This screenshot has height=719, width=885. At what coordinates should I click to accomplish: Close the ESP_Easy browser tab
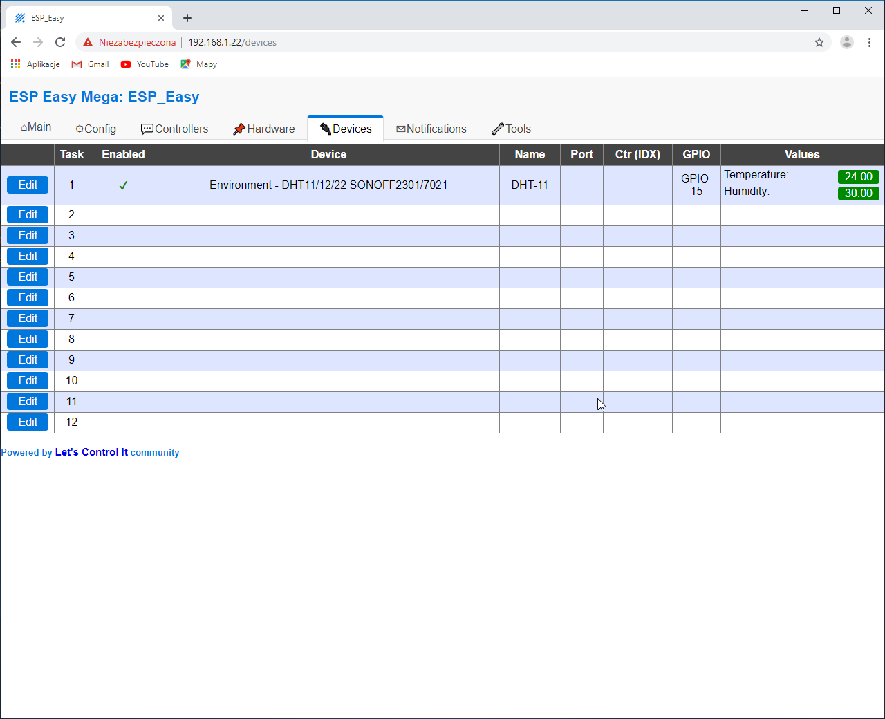(161, 18)
